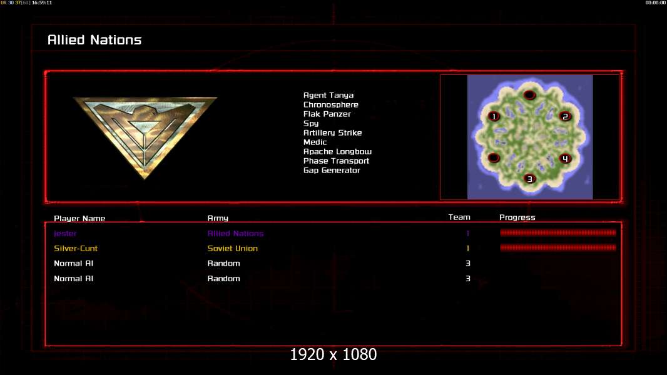Click first Normal AI's team number 3
The width and height of the screenshot is (667, 375).
[468, 263]
